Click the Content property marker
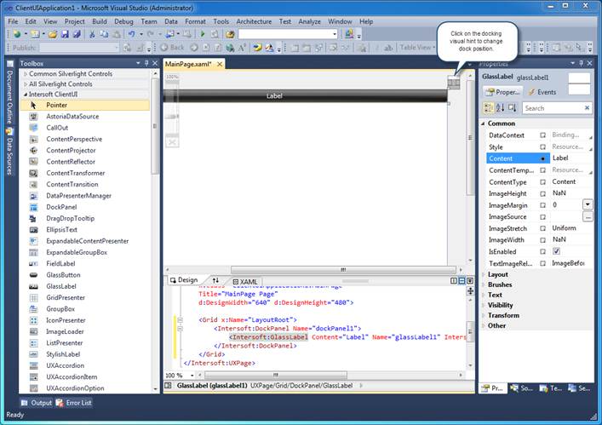The image size is (602, 425). click(543, 158)
